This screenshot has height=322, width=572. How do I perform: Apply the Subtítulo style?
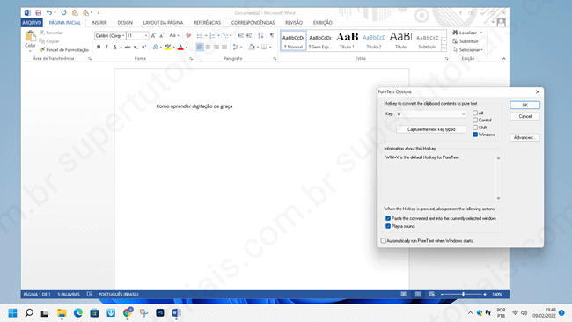(427, 40)
